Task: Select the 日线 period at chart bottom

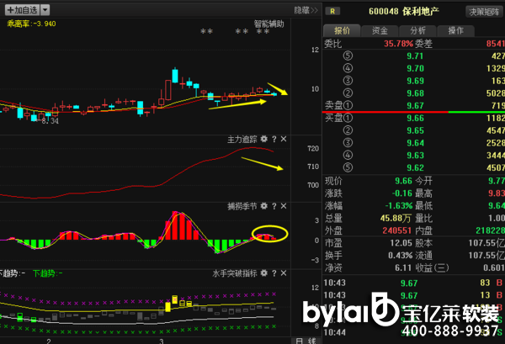Action: 299,340
